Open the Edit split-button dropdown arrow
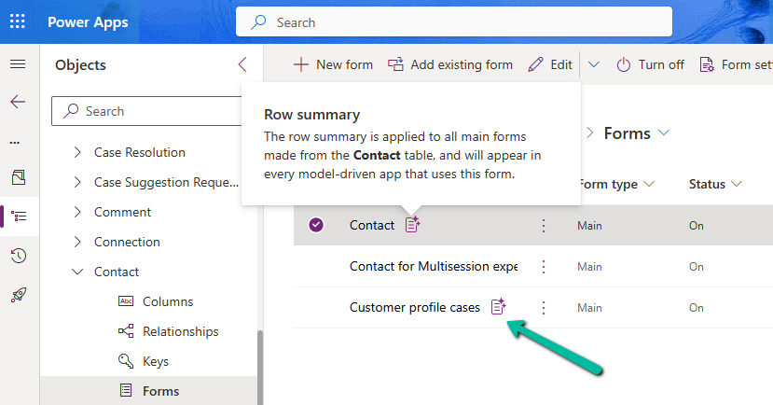Image resolution: width=773 pixels, height=405 pixels. 594,64
